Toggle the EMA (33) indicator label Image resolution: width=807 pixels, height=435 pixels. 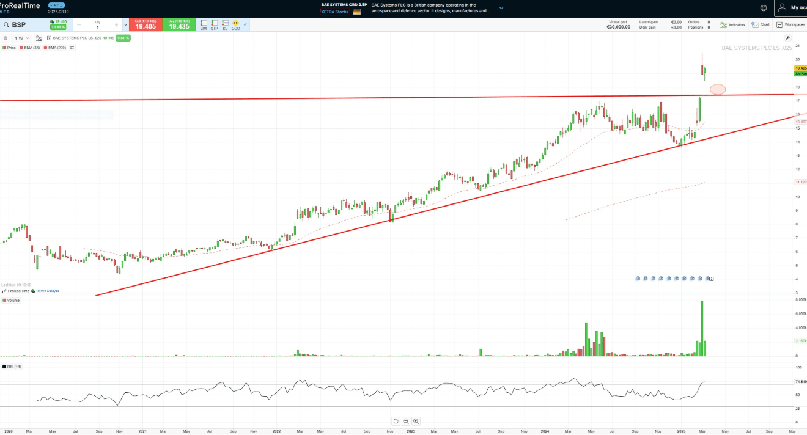31,47
